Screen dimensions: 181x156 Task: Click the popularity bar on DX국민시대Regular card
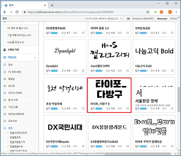coord(55,146)
